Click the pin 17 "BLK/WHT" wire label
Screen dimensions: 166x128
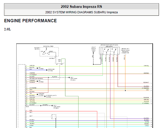pos(32,95)
